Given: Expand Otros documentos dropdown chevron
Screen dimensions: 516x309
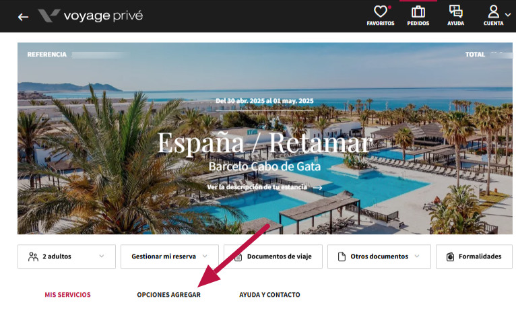Looking at the screenshot, I should [417, 256].
